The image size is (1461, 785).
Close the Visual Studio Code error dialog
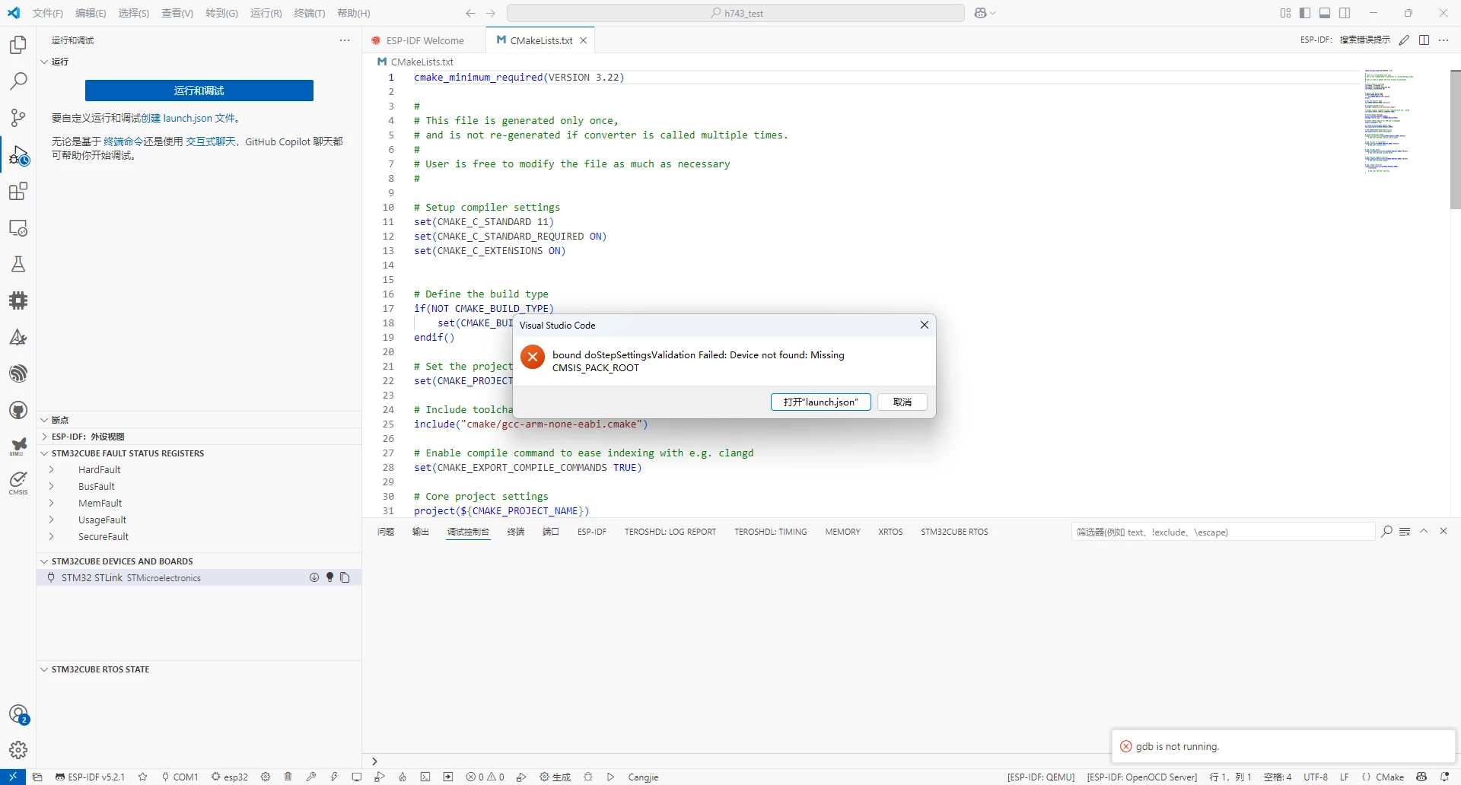click(x=924, y=325)
